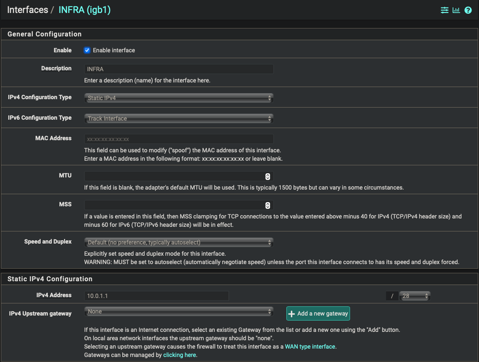This screenshot has height=362, width=479.
Task: Select the INFRA (igb1) breadcrumb link
Action: click(84, 10)
